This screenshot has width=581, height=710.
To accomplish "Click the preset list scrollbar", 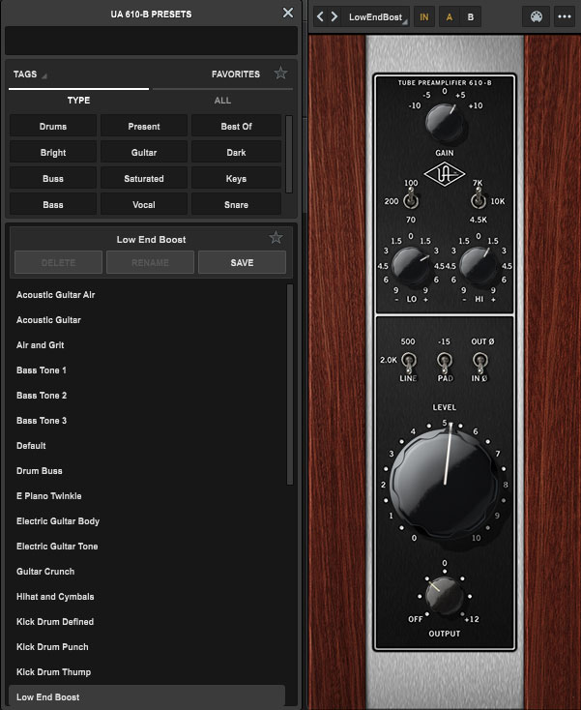I will (x=290, y=384).
